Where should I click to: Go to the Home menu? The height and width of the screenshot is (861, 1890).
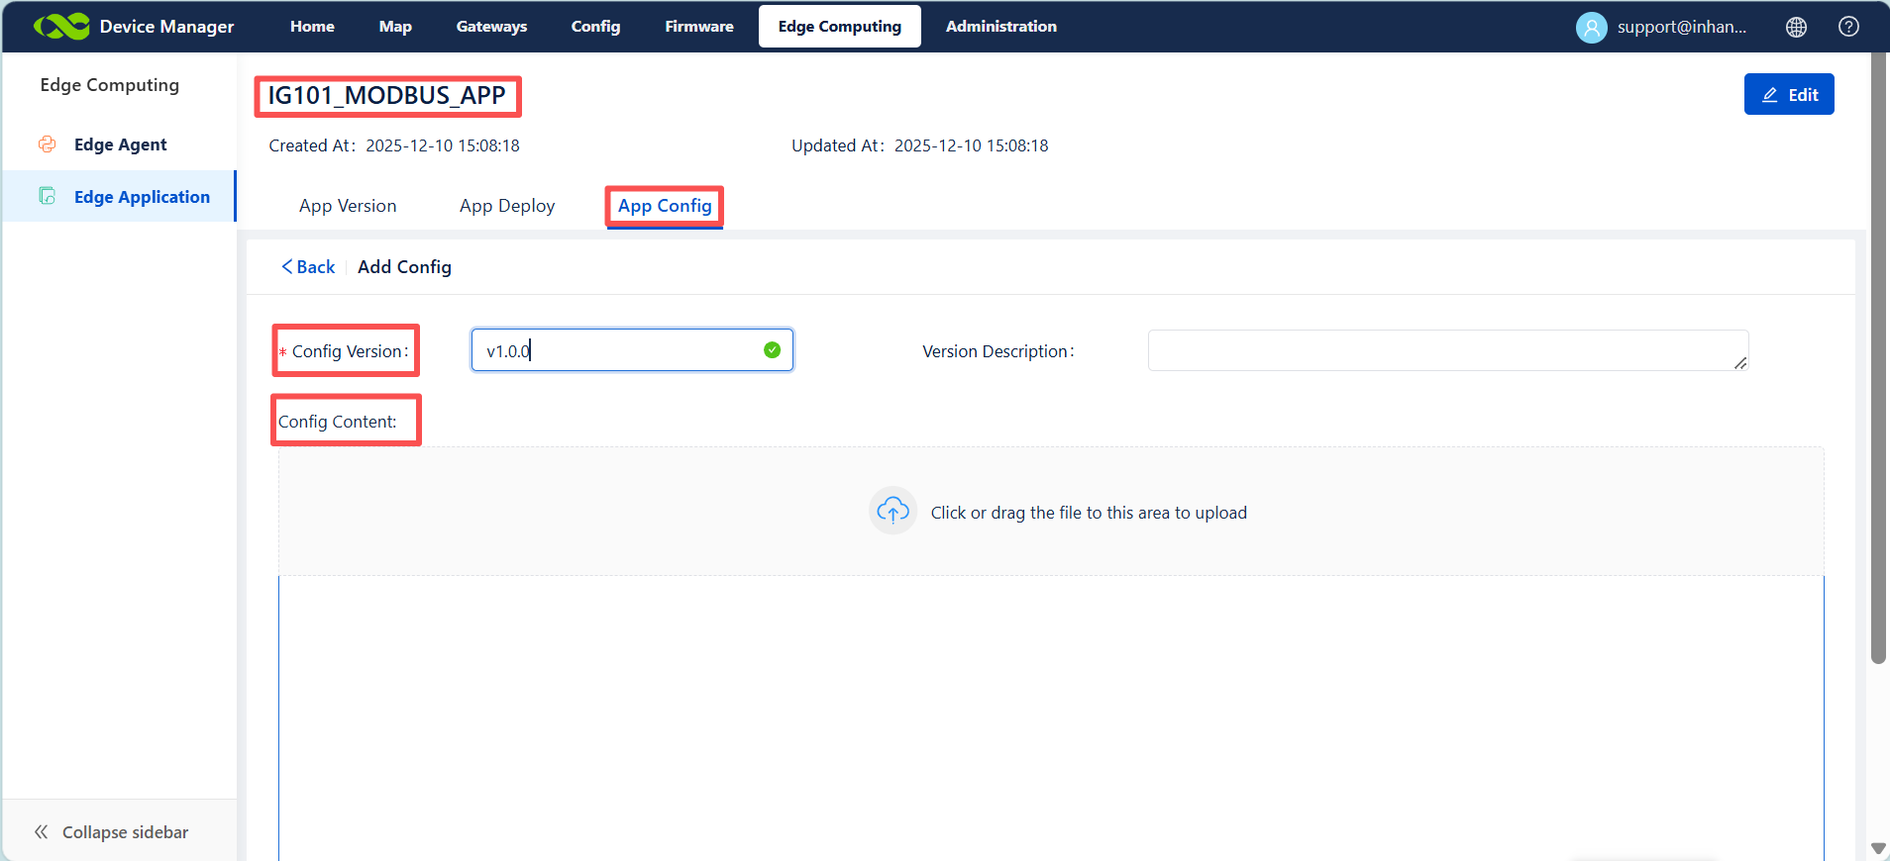point(312,27)
